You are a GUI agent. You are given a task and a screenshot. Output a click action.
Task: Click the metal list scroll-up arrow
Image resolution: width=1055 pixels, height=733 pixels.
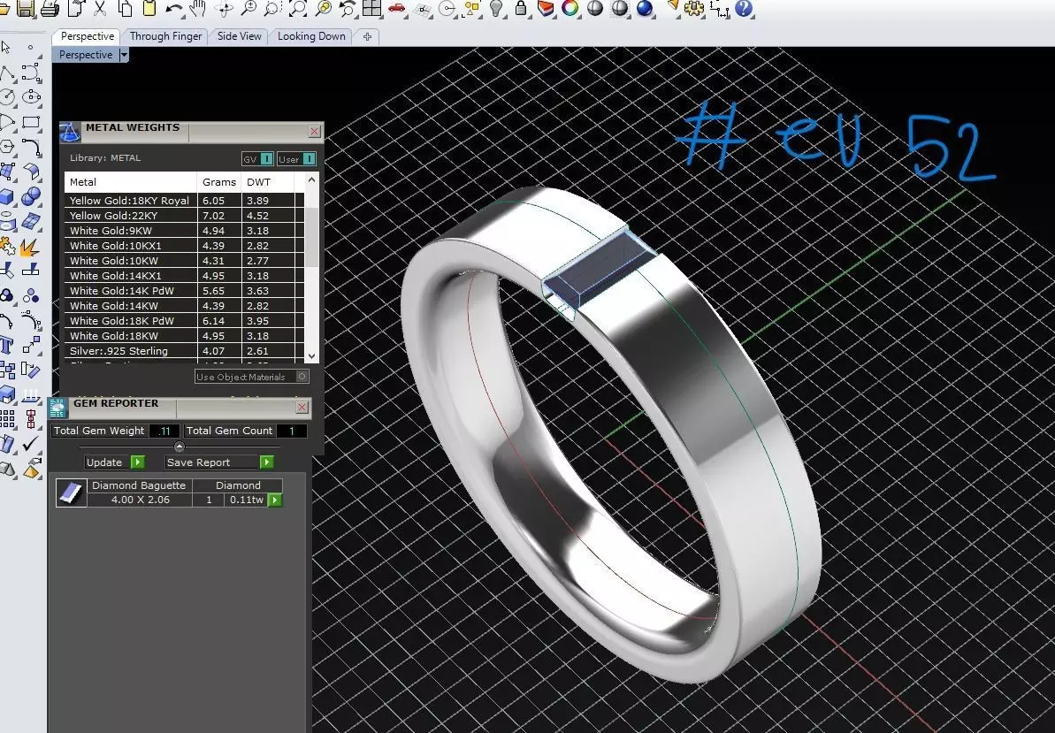(311, 180)
